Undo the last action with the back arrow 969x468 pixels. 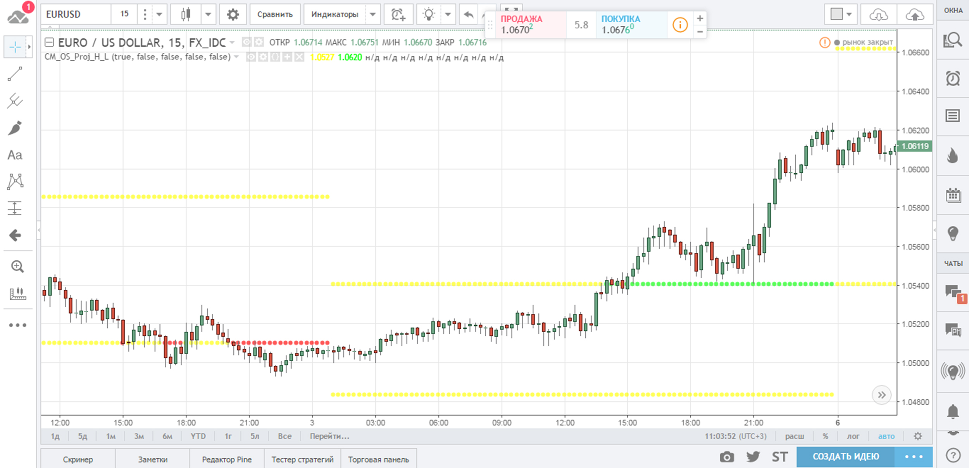click(469, 15)
